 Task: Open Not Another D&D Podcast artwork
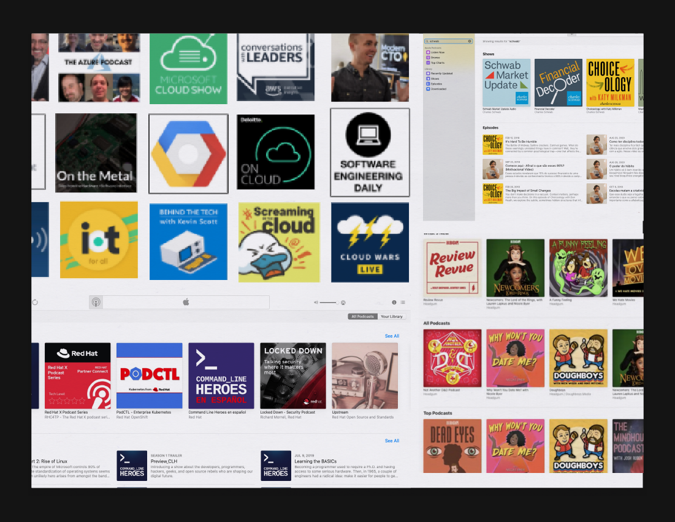[x=452, y=358]
